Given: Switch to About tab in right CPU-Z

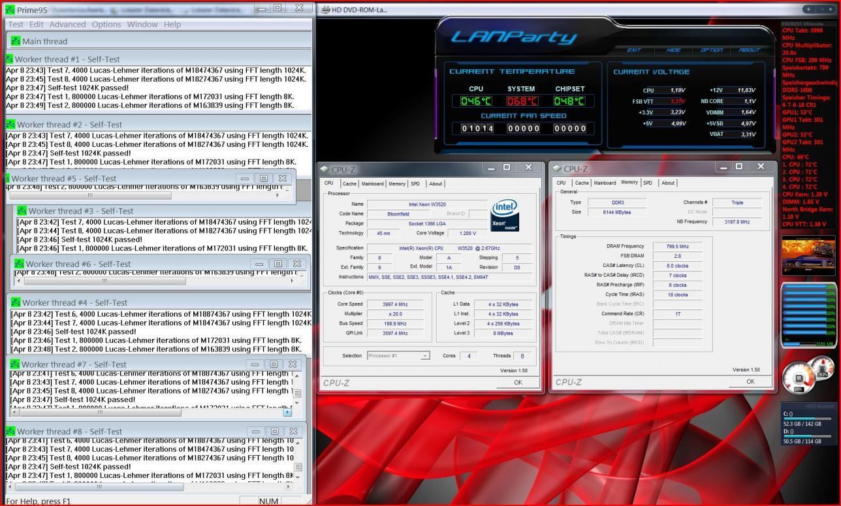Looking at the screenshot, I should tap(668, 183).
